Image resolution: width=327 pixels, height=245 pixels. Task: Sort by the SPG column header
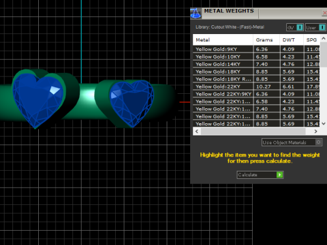click(x=312, y=40)
